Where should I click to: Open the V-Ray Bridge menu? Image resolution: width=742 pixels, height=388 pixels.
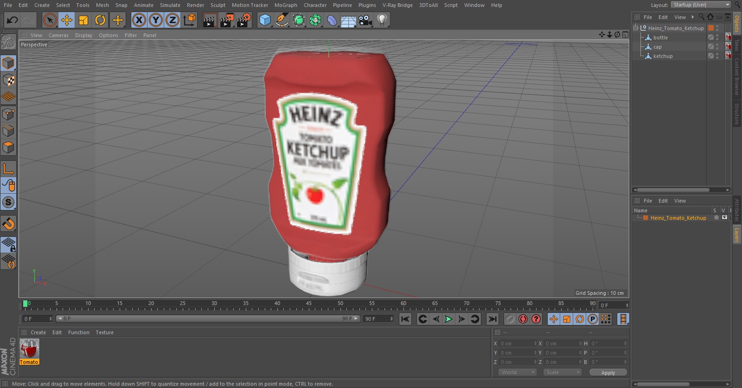[x=397, y=5]
